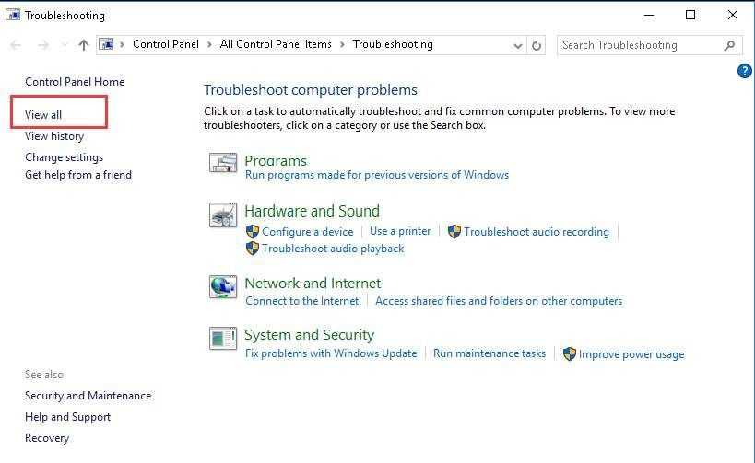The width and height of the screenshot is (755, 463).
Task: Click the Programs category icon
Action: point(223,164)
